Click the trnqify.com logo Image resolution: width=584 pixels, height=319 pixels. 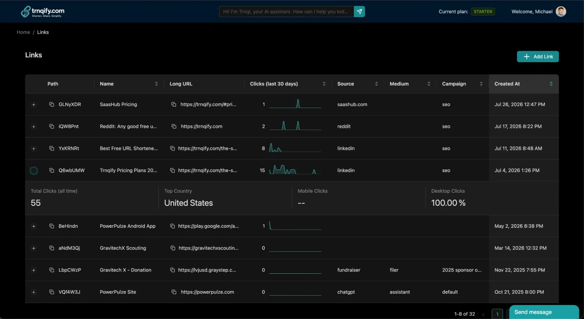pos(42,12)
